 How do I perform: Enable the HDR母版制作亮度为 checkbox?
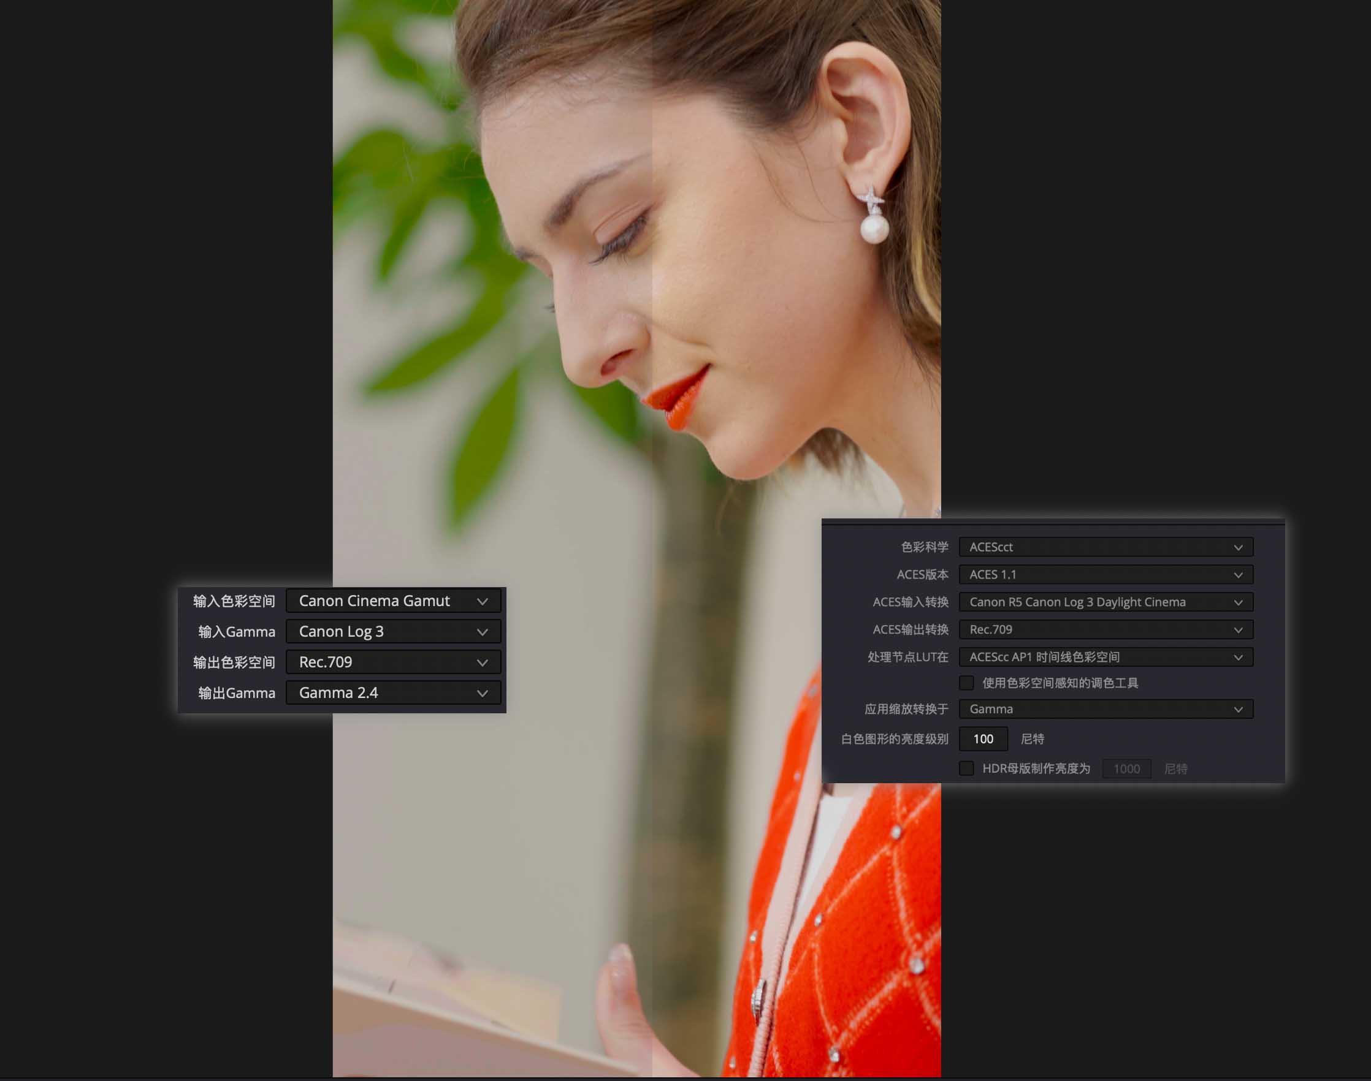point(966,768)
